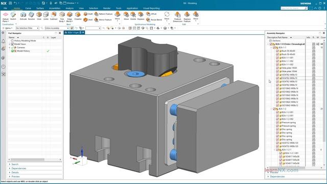The width and height of the screenshot is (327, 184).
Task: Click the Draft tool
Action: tap(88, 14)
